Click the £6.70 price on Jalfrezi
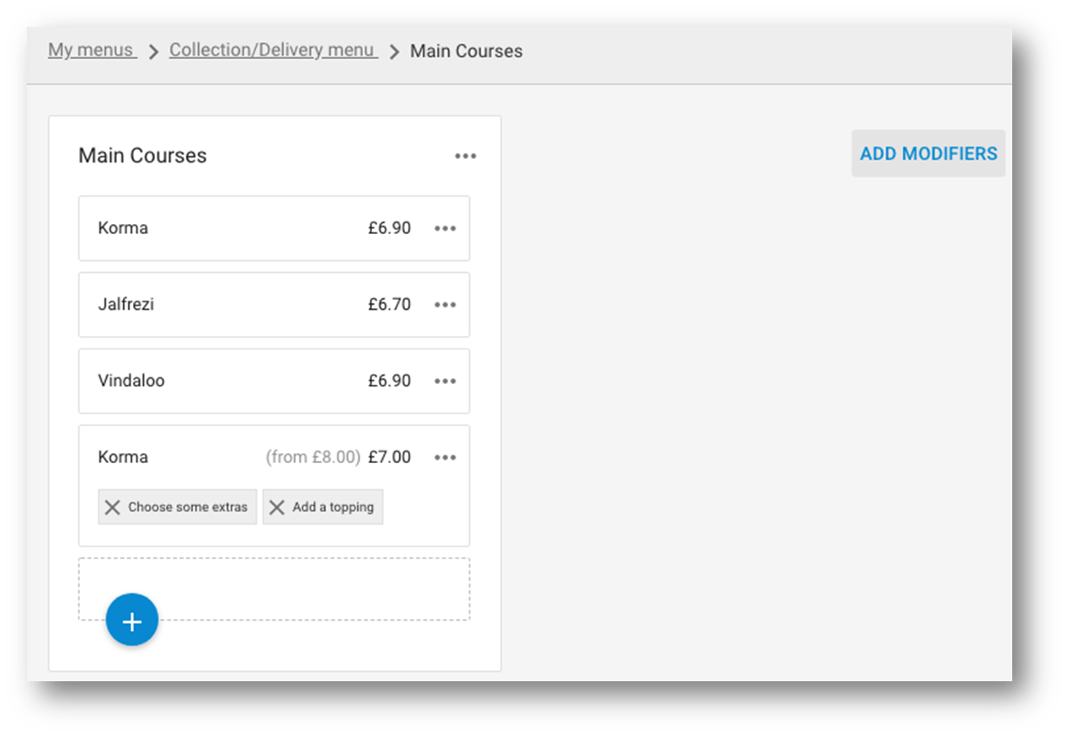This screenshot has height=736, width=1067. click(390, 305)
